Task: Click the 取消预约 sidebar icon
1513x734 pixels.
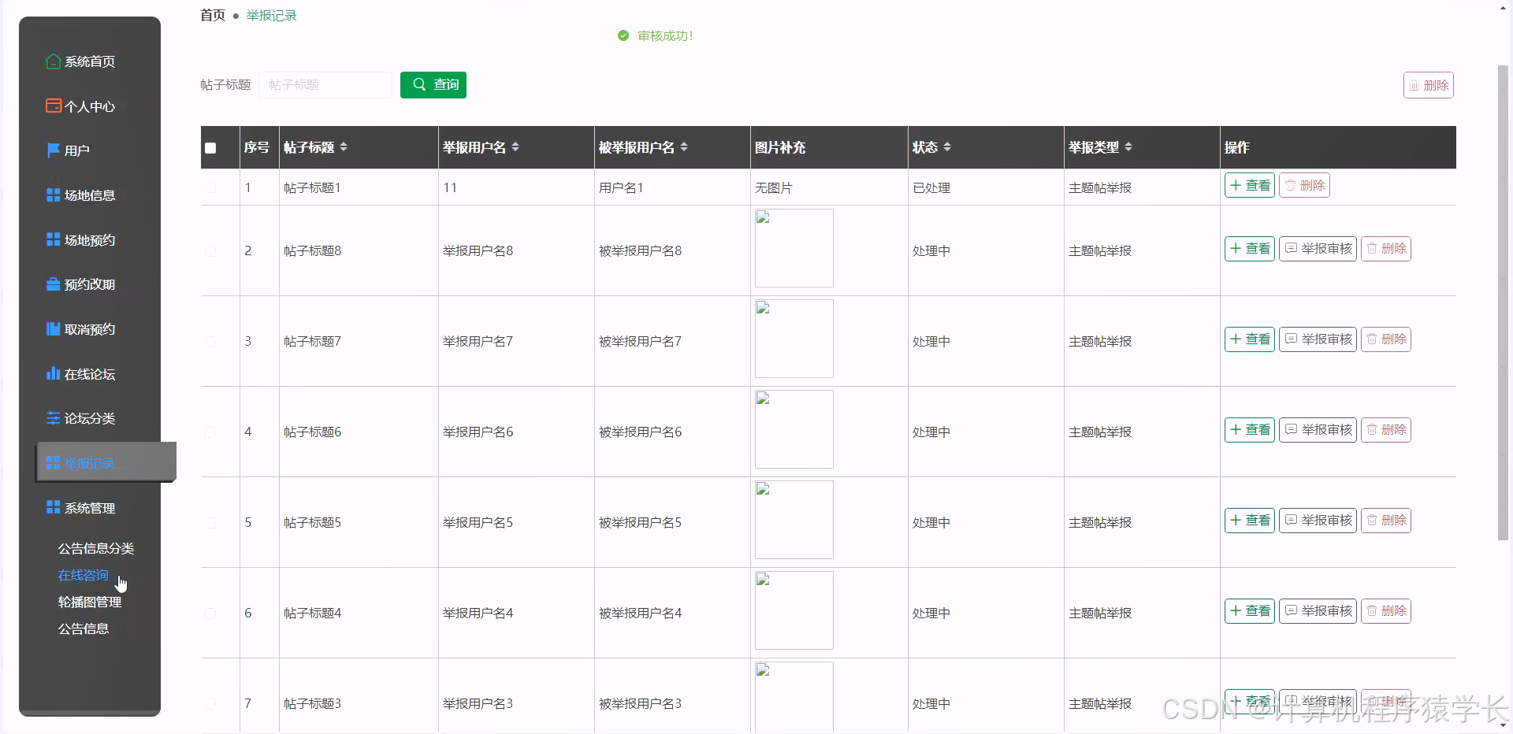Action: pyautogui.click(x=53, y=329)
